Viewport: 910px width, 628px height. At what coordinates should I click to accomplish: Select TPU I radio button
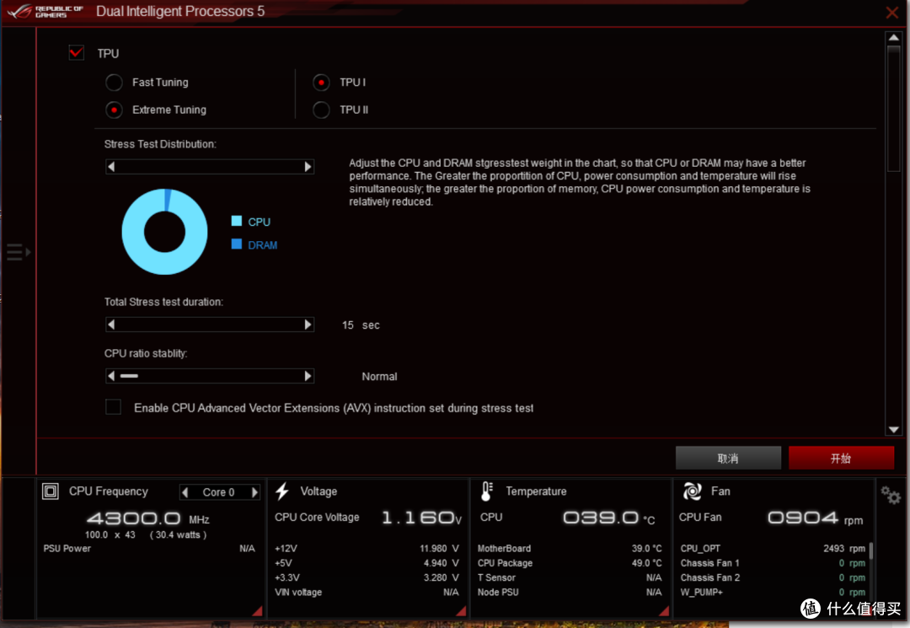point(321,83)
